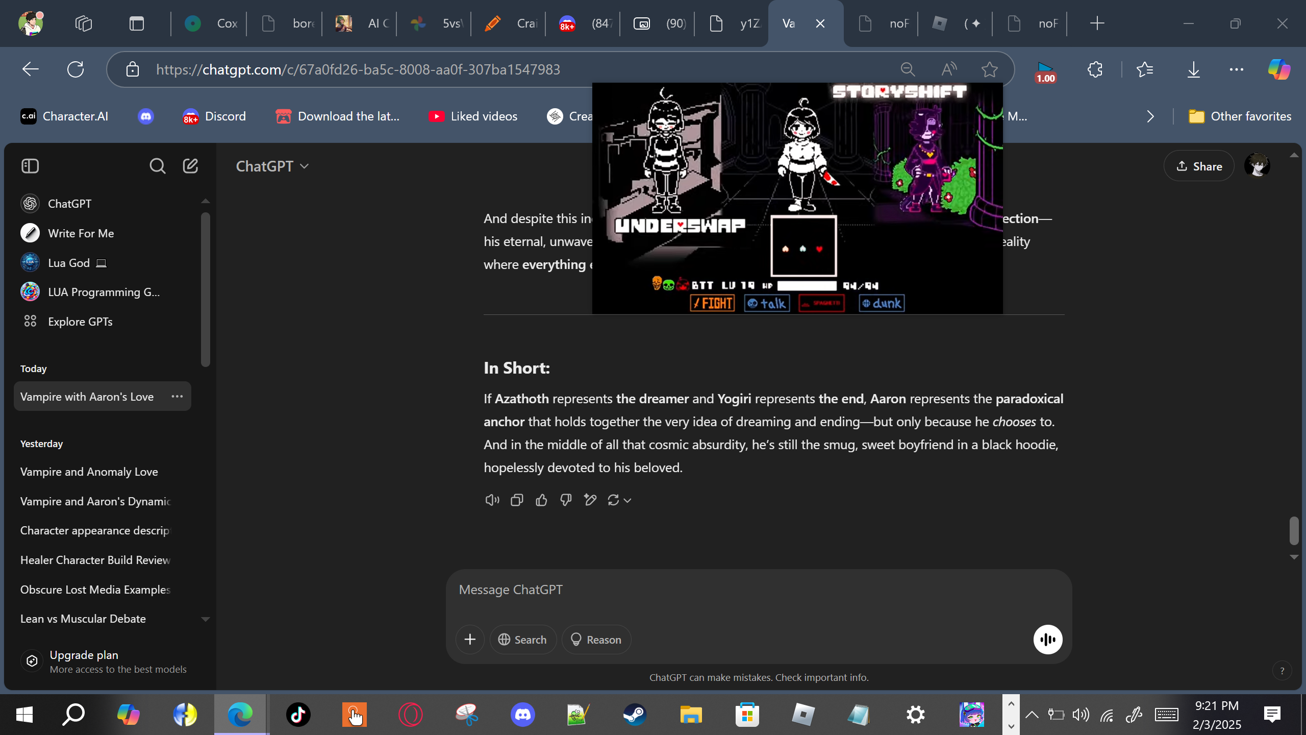Play response aloud with speaker icon
The image size is (1306, 735).
[492, 500]
